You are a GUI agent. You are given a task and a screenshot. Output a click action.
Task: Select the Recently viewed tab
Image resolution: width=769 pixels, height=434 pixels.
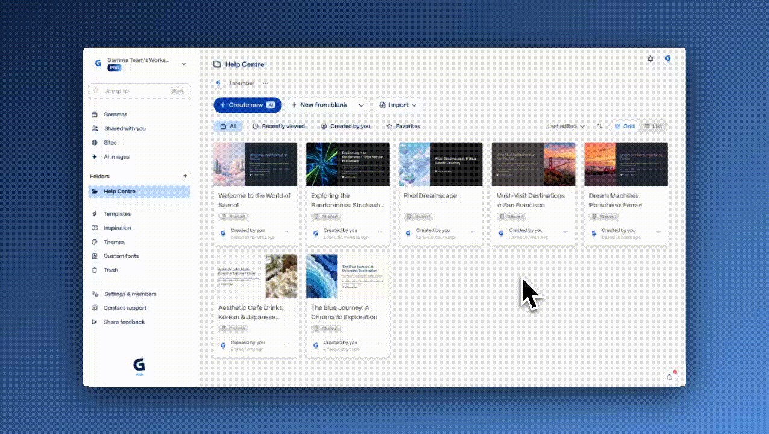(x=278, y=127)
